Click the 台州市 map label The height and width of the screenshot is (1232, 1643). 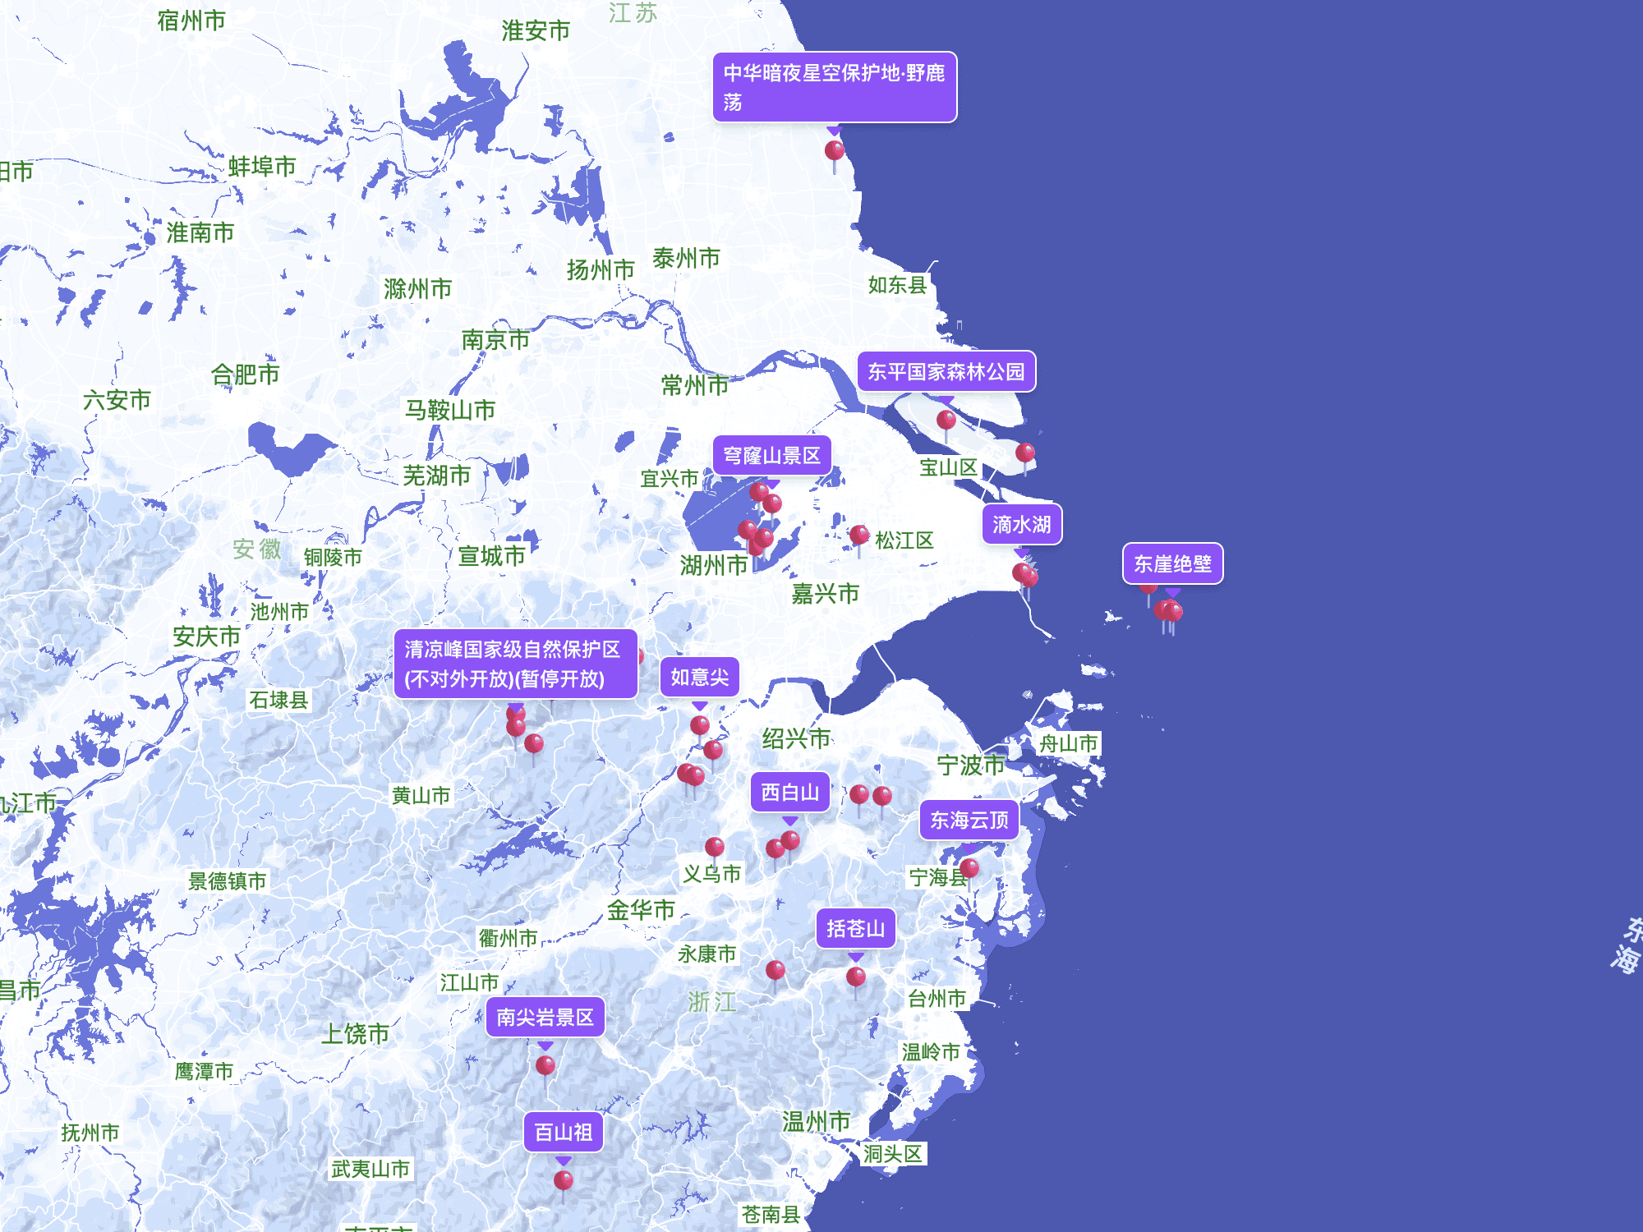[x=937, y=999]
